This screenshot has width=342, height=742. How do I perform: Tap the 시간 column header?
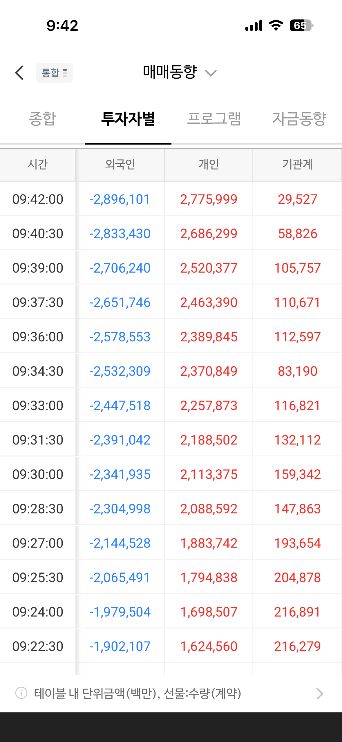(x=38, y=165)
